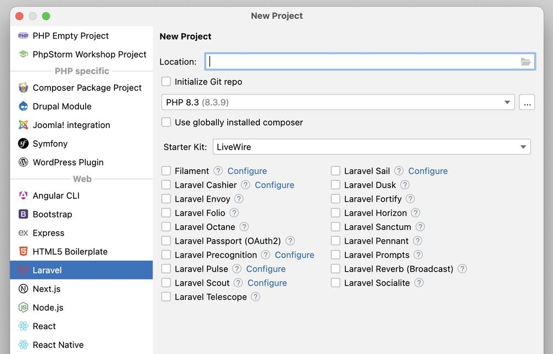The height and width of the screenshot is (354, 553).
Task: Show help for Laravel Folio
Action: click(x=234, y=213)
